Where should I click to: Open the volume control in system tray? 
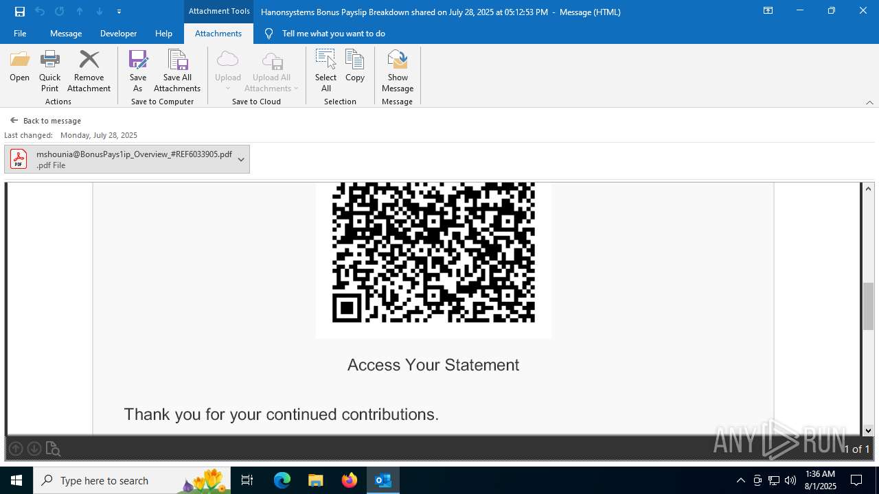click(x=790, y=480)
